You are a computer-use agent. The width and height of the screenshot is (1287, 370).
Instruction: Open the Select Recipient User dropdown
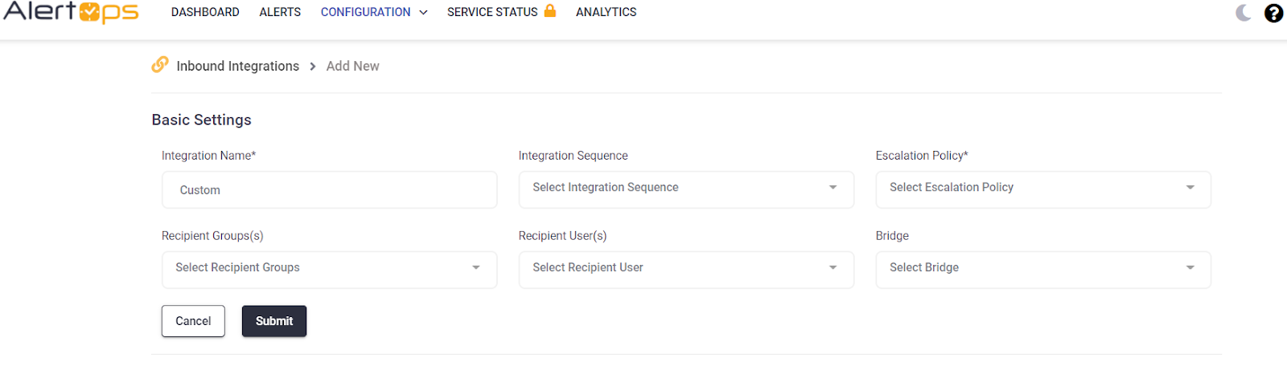coord(685,268)
